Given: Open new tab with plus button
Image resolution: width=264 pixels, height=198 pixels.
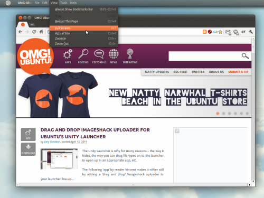Looking at the screenshot, I should pos(32,25).
